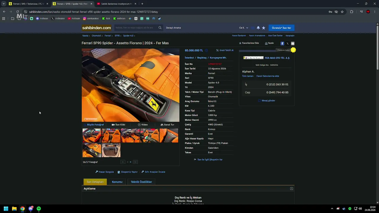Share listing by email icon

(293, 43)
